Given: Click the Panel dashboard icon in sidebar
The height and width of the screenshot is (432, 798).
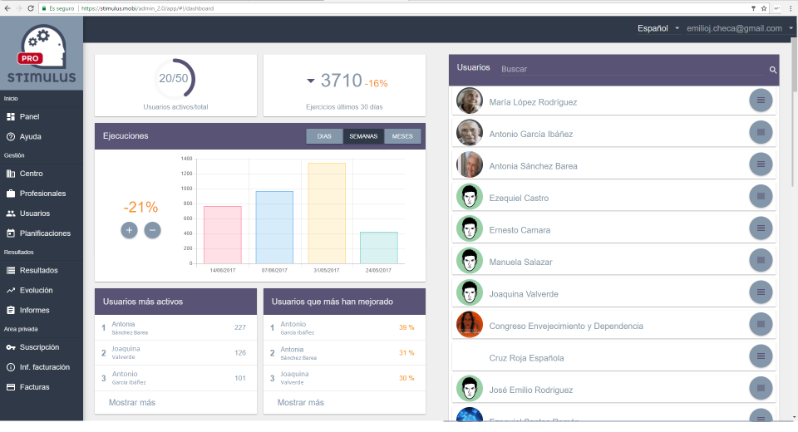Looking at the screenshot, I should coord(11,117).
